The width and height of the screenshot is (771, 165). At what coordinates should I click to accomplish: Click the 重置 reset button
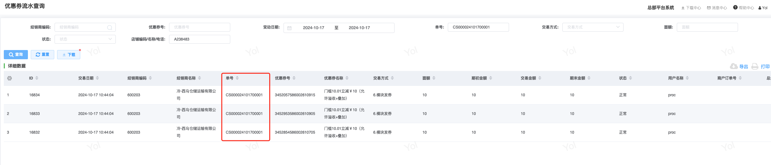(42, 54)
